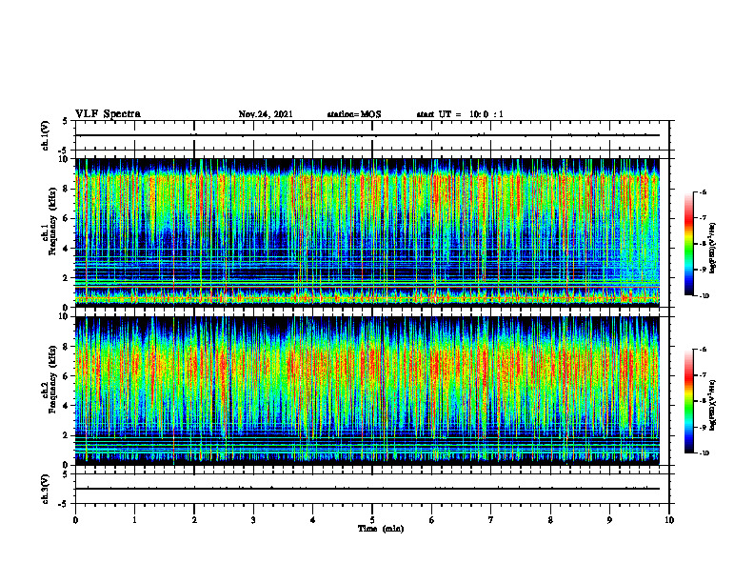754x583 pixels.
Task: Click the "station=MOS" header label
Action: 354,114
